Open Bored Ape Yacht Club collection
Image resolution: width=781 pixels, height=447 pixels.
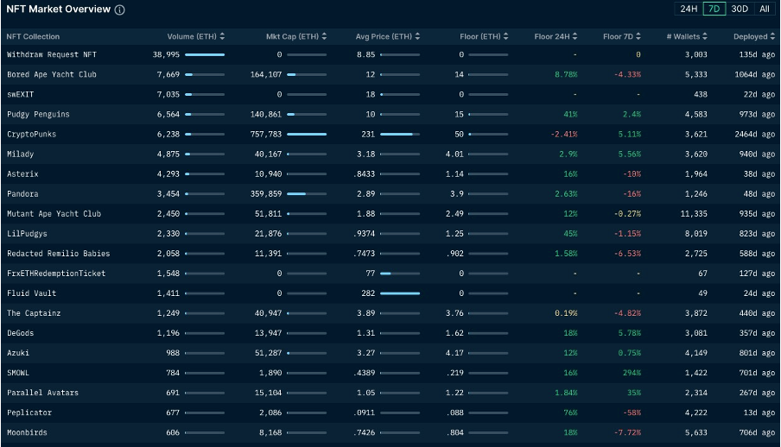tap(52, 74)
